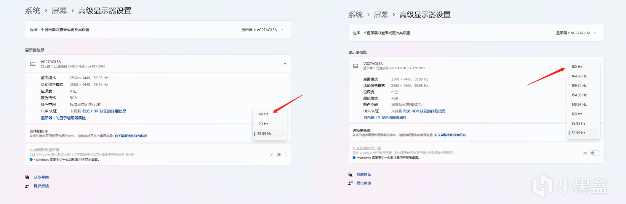Click left panel 提供反馈 link
Viewport: 626px width, 204px height.
pyautogui.click(x=41, y=186)
